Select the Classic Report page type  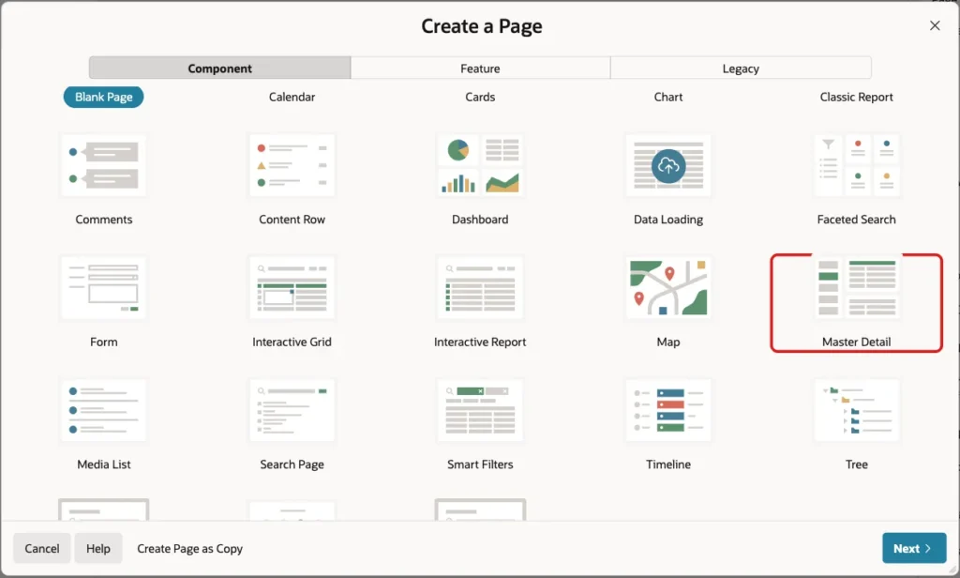[857, 97]
